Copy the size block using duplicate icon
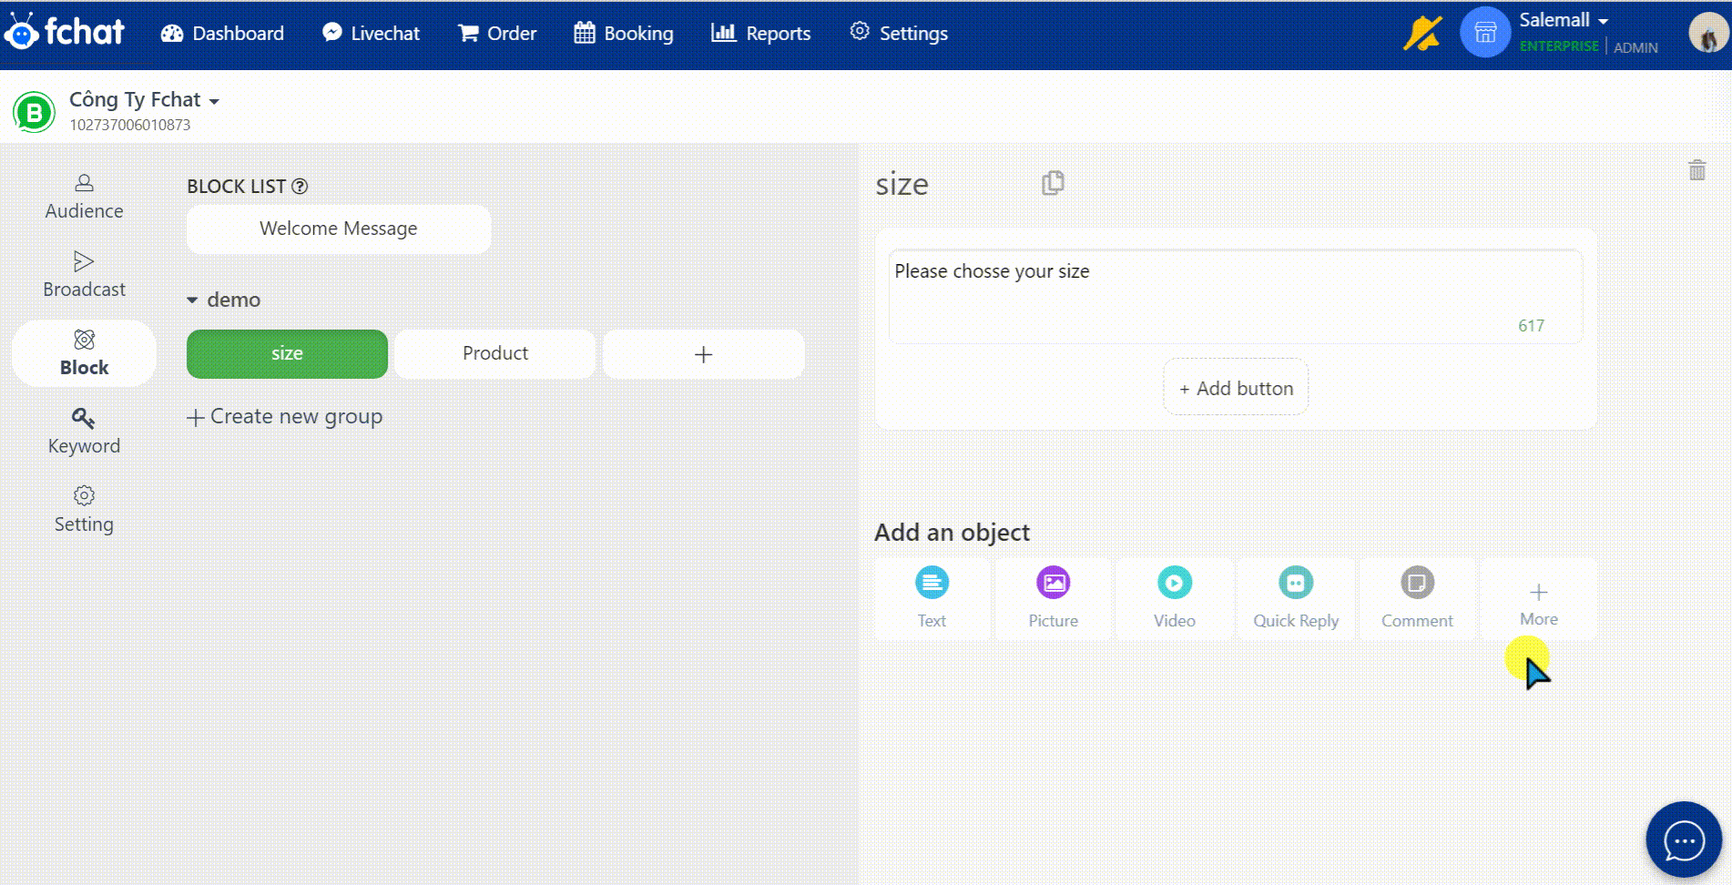The image size is (1732, 885). (1053, 183)
